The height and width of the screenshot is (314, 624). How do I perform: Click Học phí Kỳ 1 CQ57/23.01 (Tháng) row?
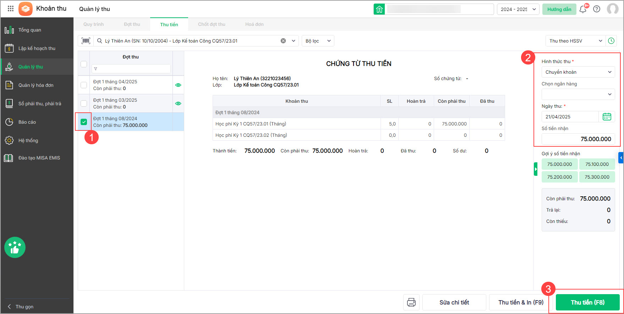(x=358, y=124)
